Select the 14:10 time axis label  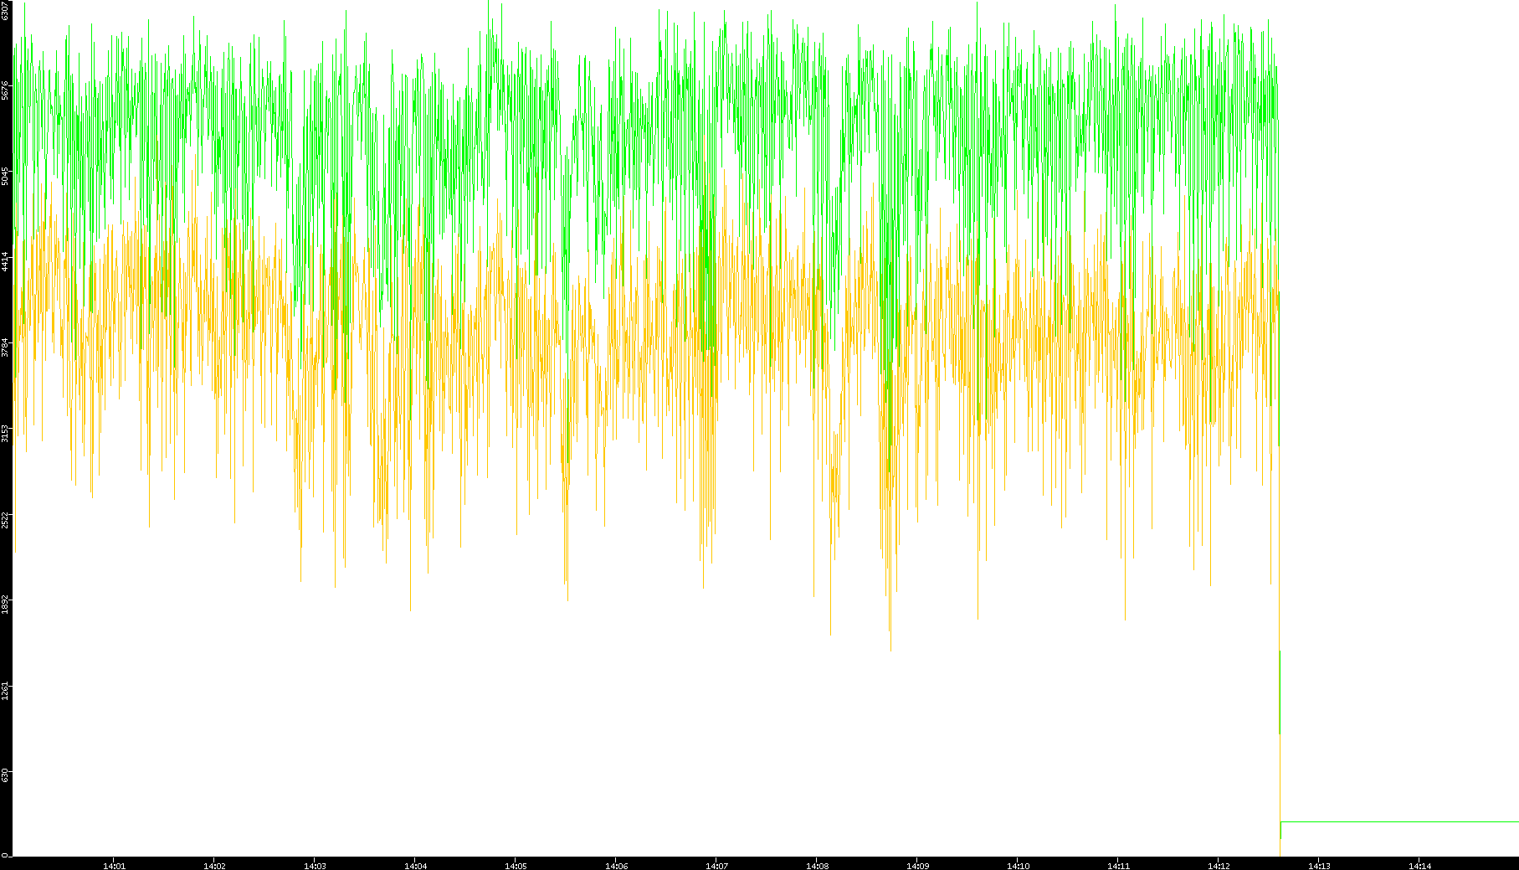1018,866
